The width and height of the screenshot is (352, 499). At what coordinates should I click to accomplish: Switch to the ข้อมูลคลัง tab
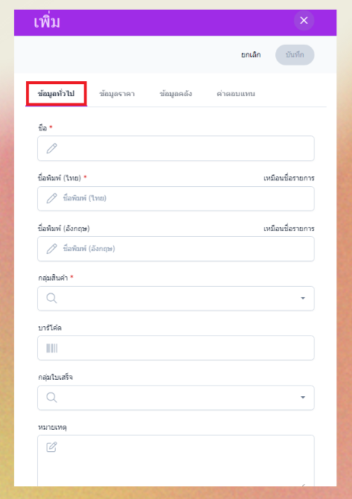click(x=176, y=94)
